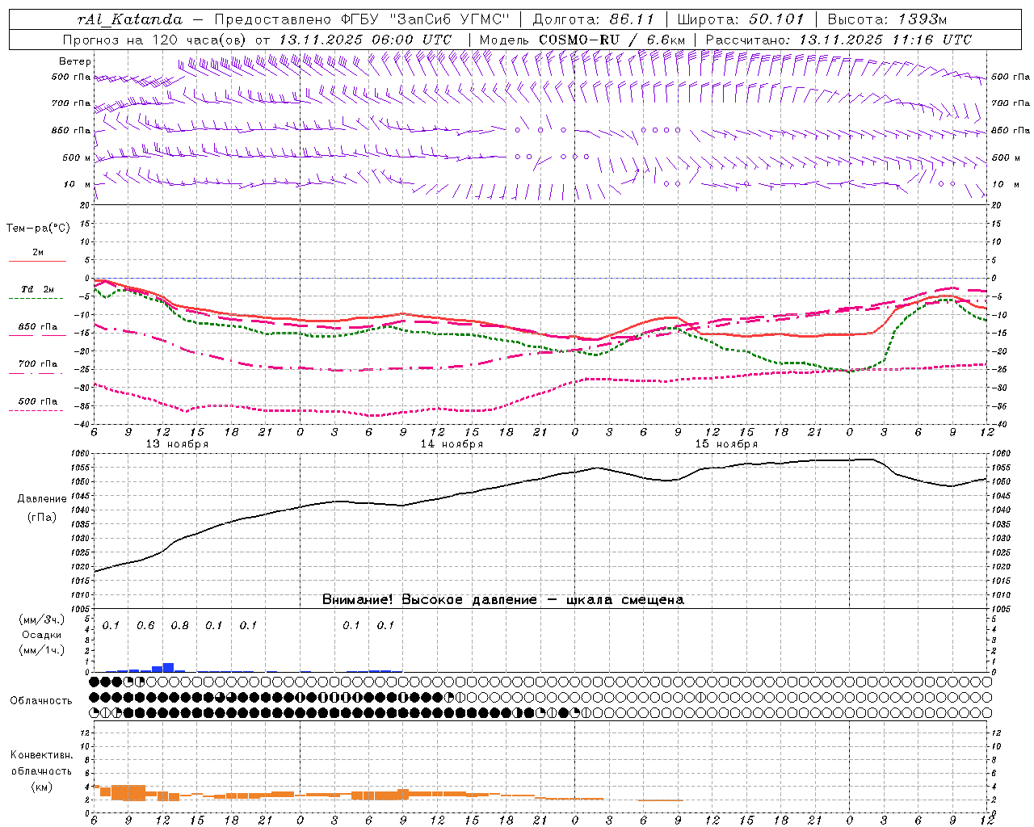Click the precipitation value "0.8"
Image resolution: width=1034 pixels, height=827 pixels.
coord(180,626)
